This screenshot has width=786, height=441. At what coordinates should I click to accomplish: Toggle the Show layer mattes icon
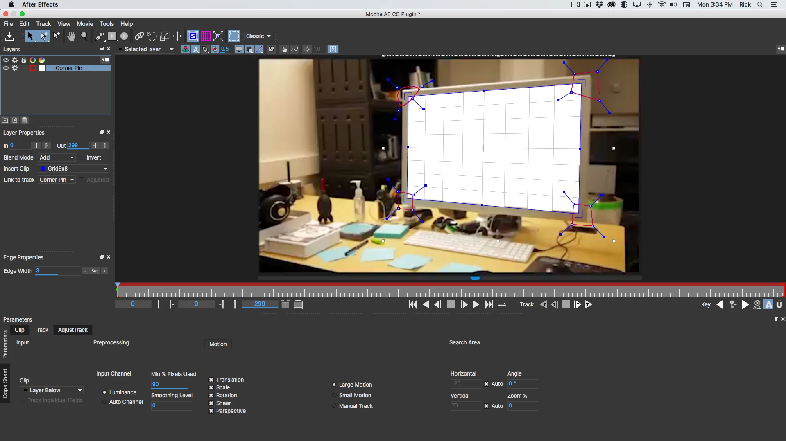pyautogui.click(x=206, y=49)
